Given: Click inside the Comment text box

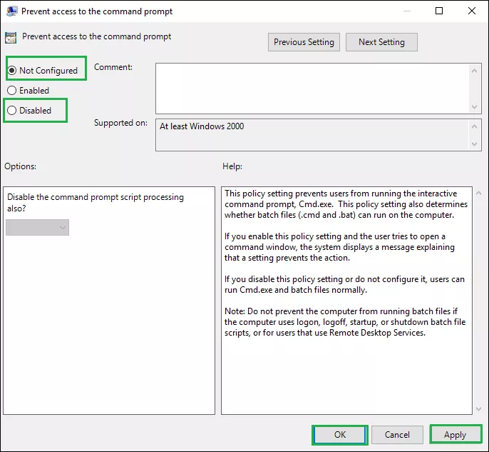Looking at the screenshot, I should tap(312, 89).
